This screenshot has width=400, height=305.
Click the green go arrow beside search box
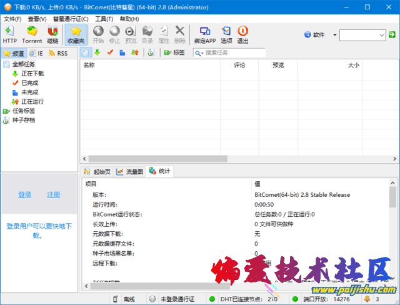point(392,34)
